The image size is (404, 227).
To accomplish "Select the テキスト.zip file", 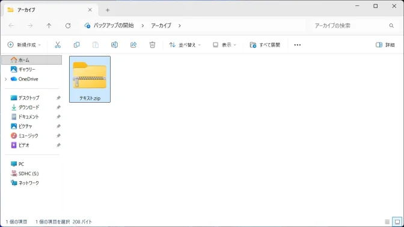I will 90,79.
